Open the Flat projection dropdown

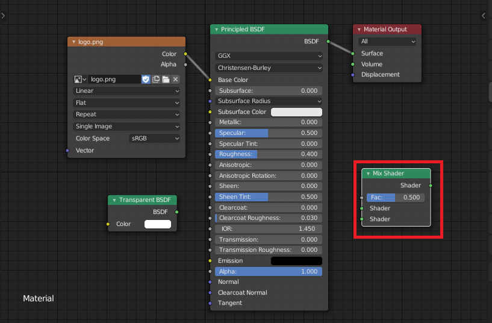(x=126, y=102)
